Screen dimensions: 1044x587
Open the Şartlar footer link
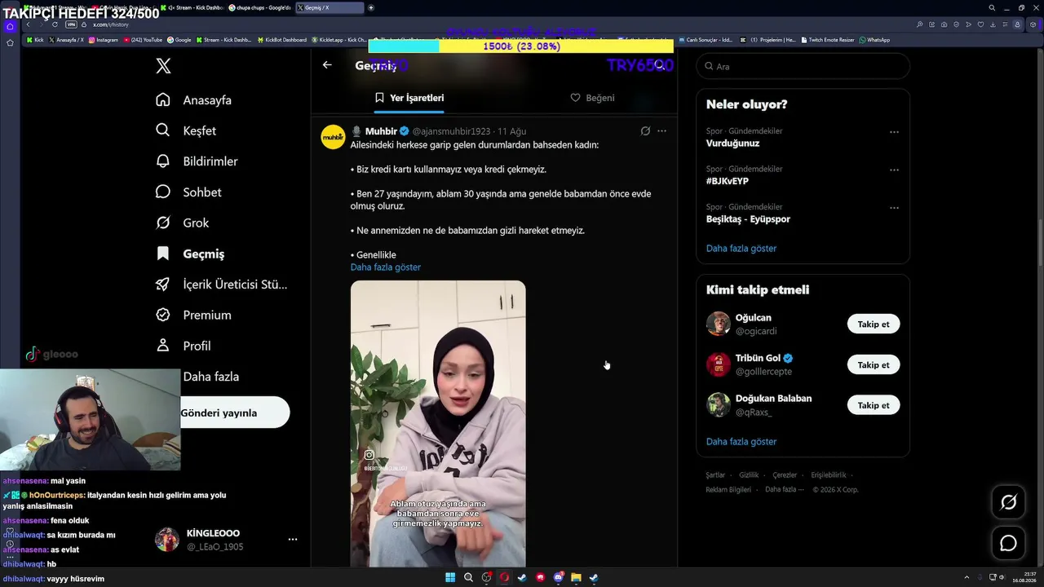(x=715, y=475)
